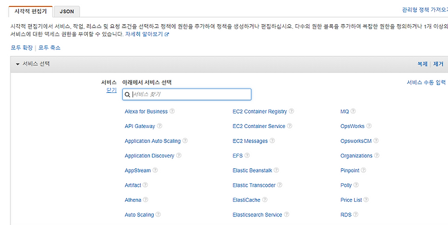Click help icon next to Organizations
448x225 pixels.
(x=377, y=155)
